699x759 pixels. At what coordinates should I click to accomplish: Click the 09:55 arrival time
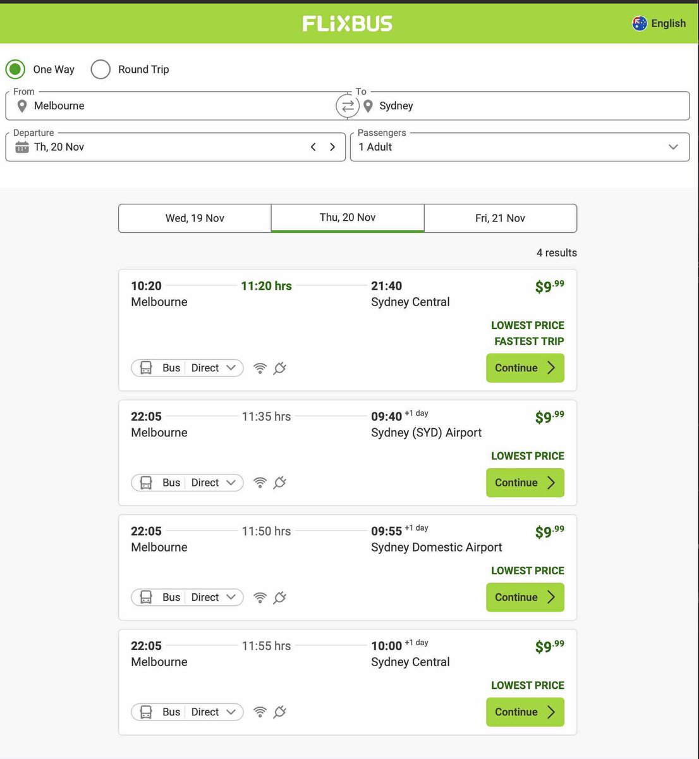pyautogui.click(x=386, y=531)
